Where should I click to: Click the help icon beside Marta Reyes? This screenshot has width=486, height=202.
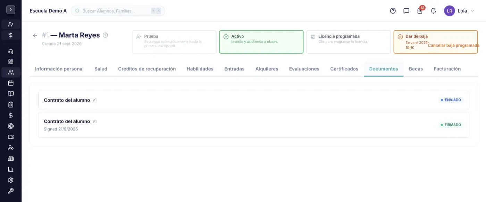(x=106, y=35)
